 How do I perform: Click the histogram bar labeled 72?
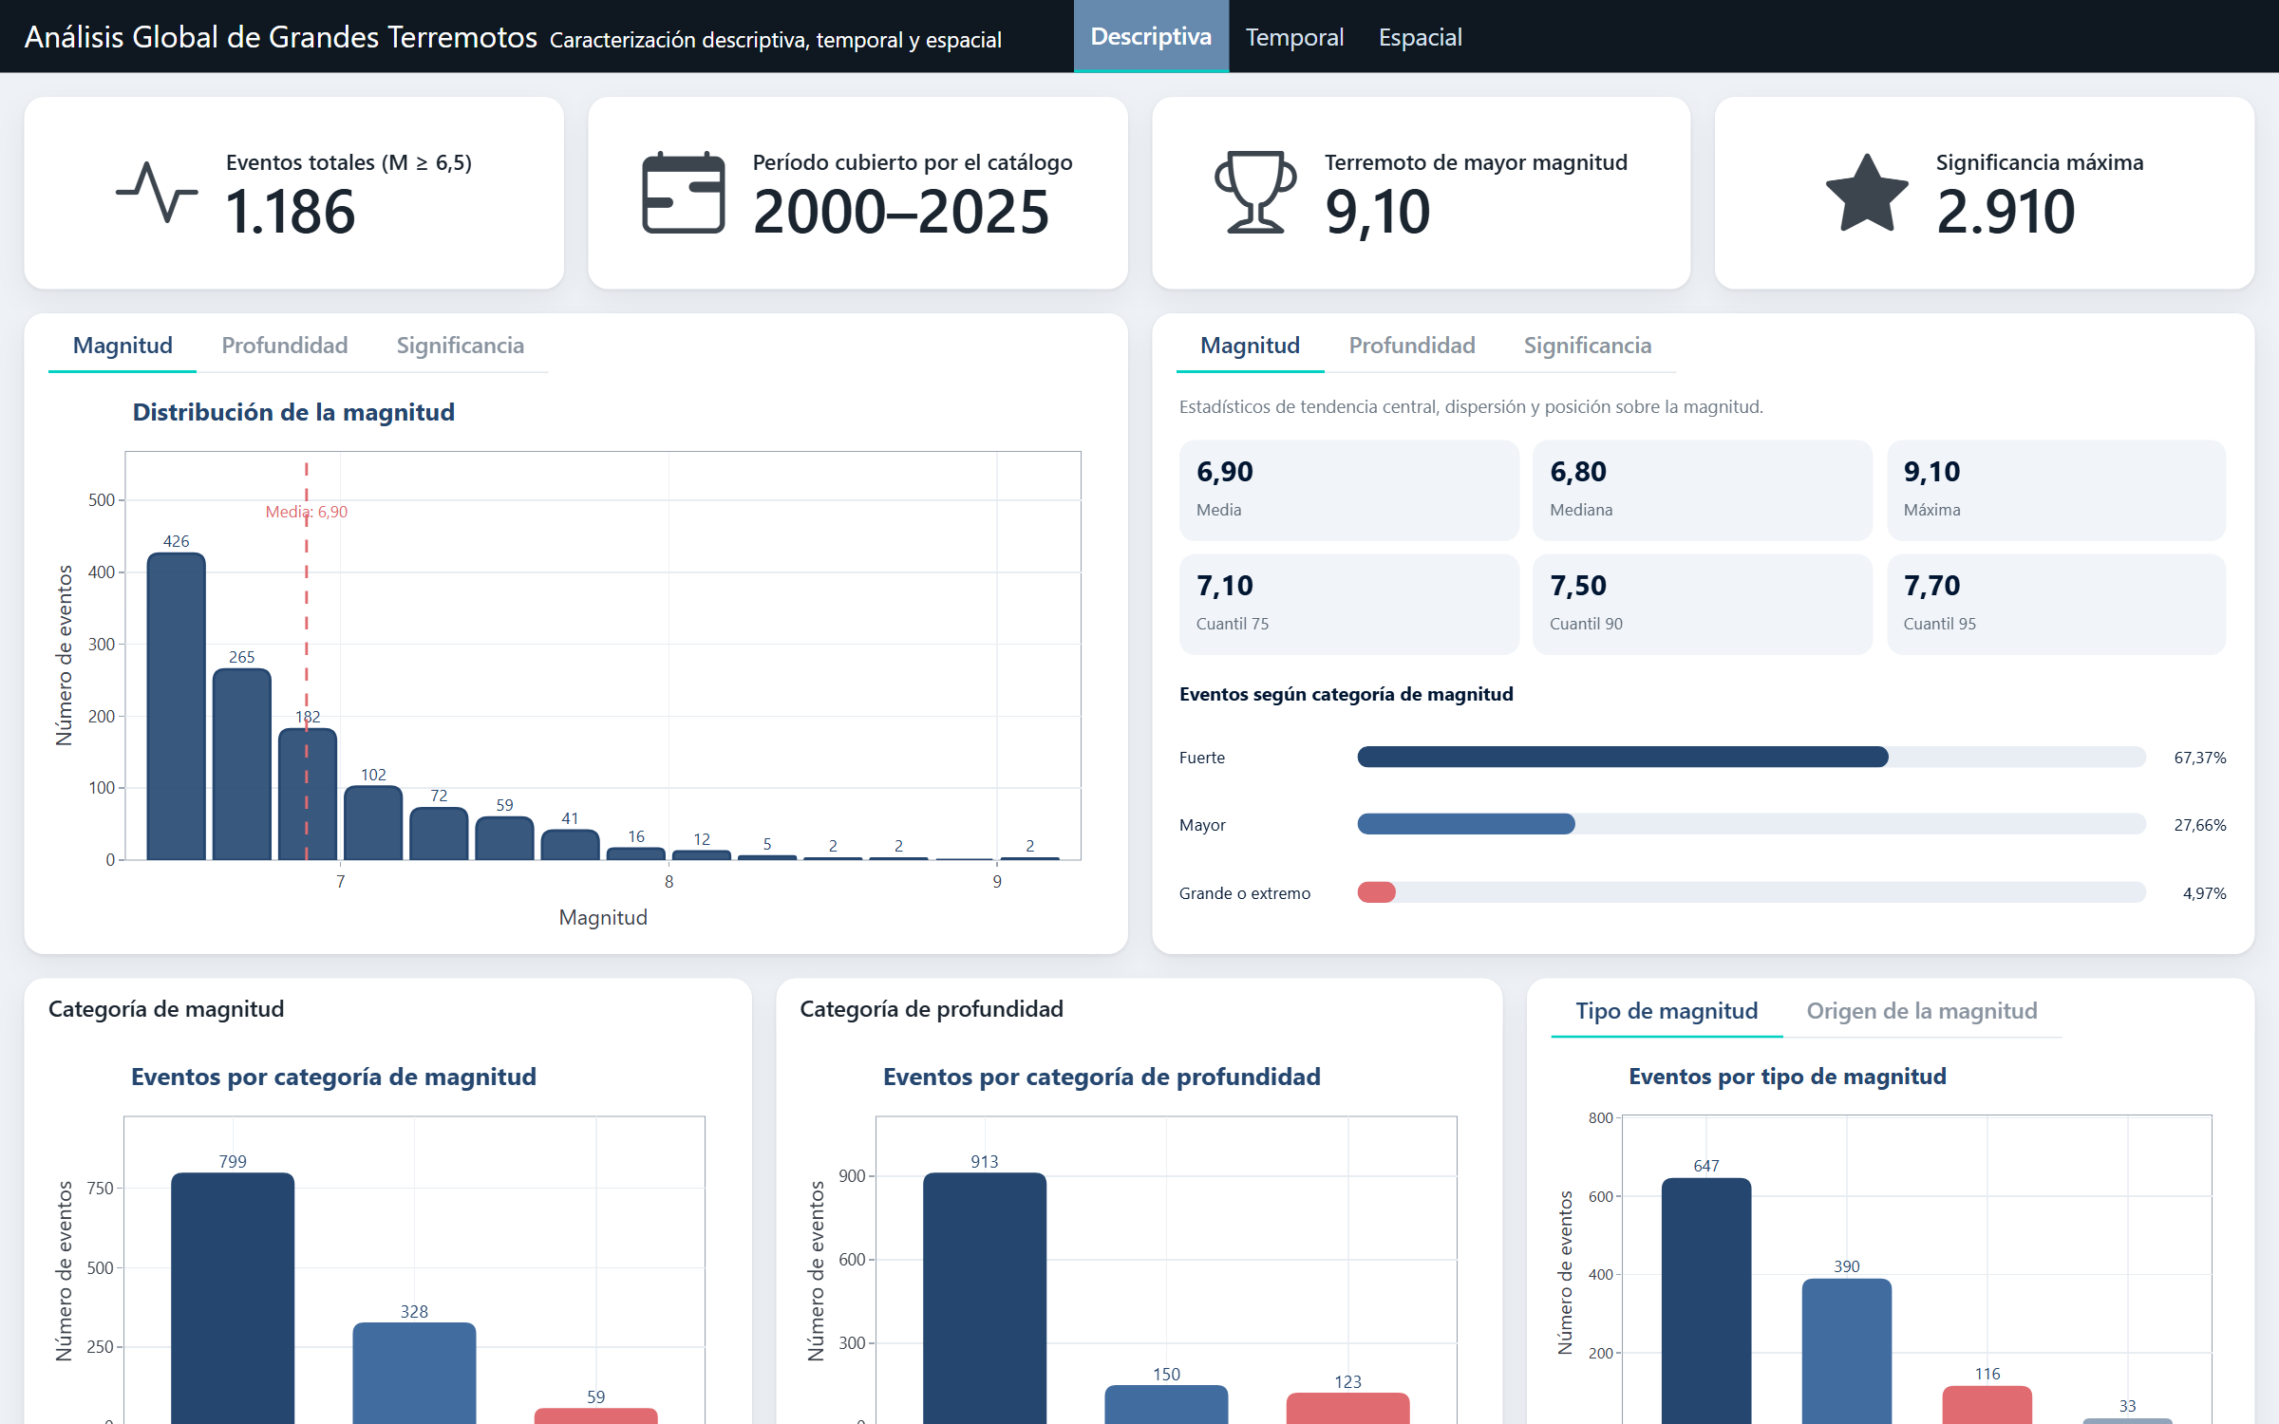439,834
